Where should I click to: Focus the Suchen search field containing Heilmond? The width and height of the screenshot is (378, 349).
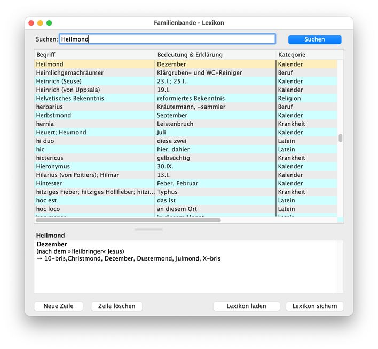(167, 39)
